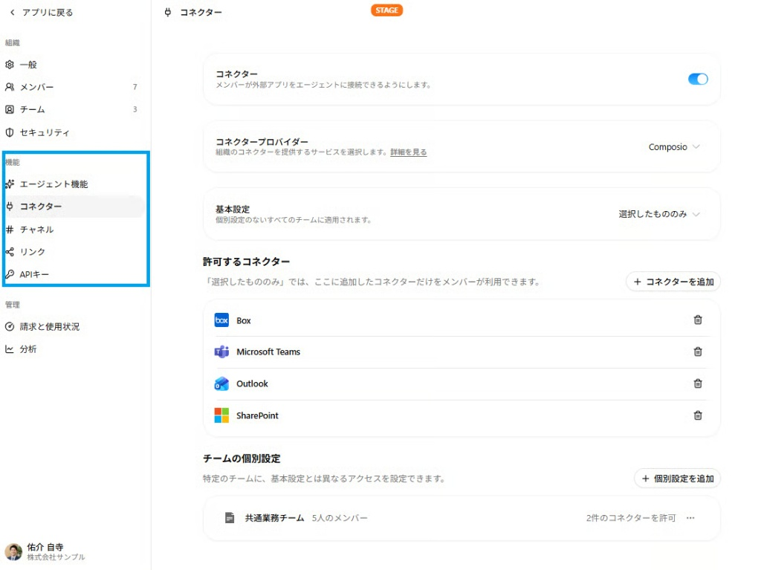Click the Outlook logo icon
The image size is (761, 570).
221,383
